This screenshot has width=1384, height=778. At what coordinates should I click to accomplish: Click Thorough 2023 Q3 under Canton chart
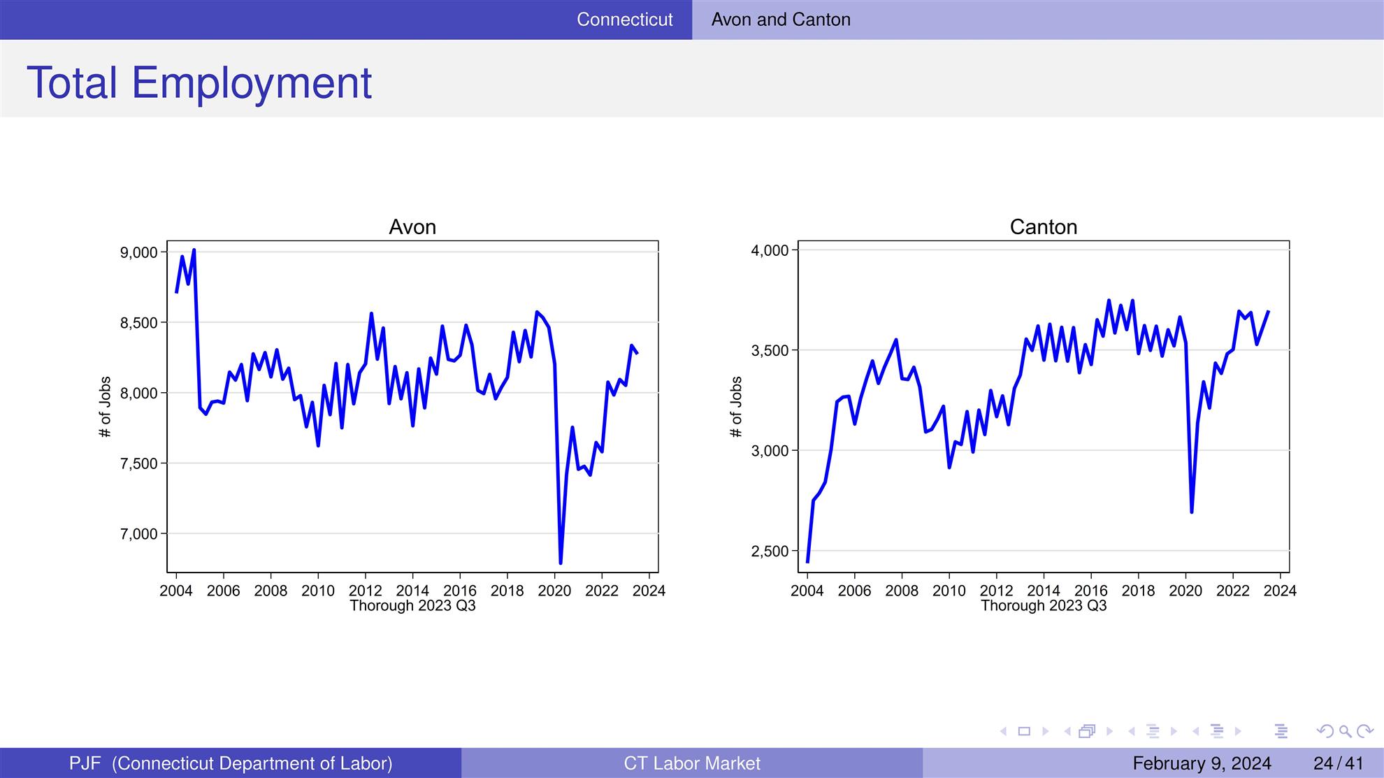point(1044,605)
